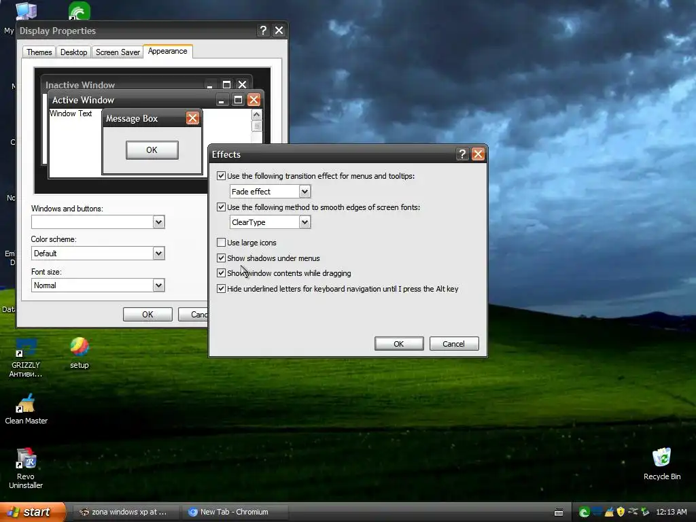Close the Effects dialog with red X
Image resolution: width=696 pixels, height=522 pixels.
pyautogui.click(x=478, y=154)
